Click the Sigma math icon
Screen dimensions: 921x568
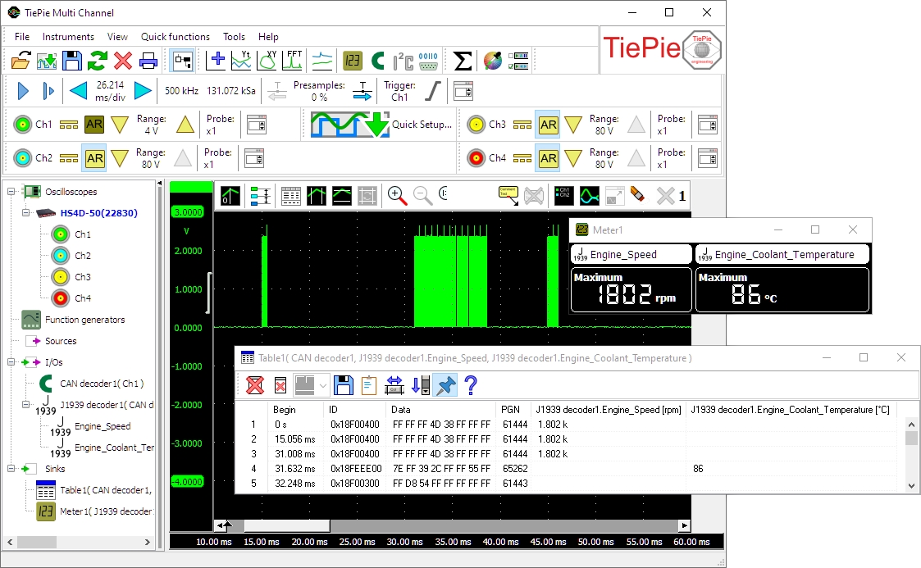463,60
